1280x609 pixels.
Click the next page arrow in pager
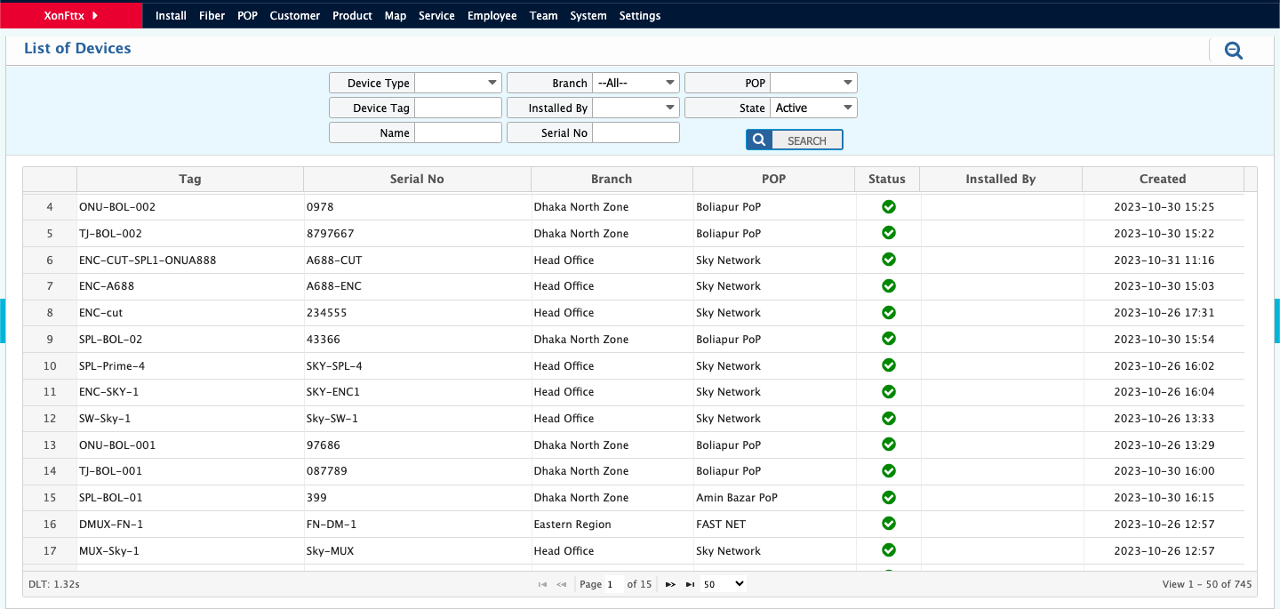click(x=670, y=584)
